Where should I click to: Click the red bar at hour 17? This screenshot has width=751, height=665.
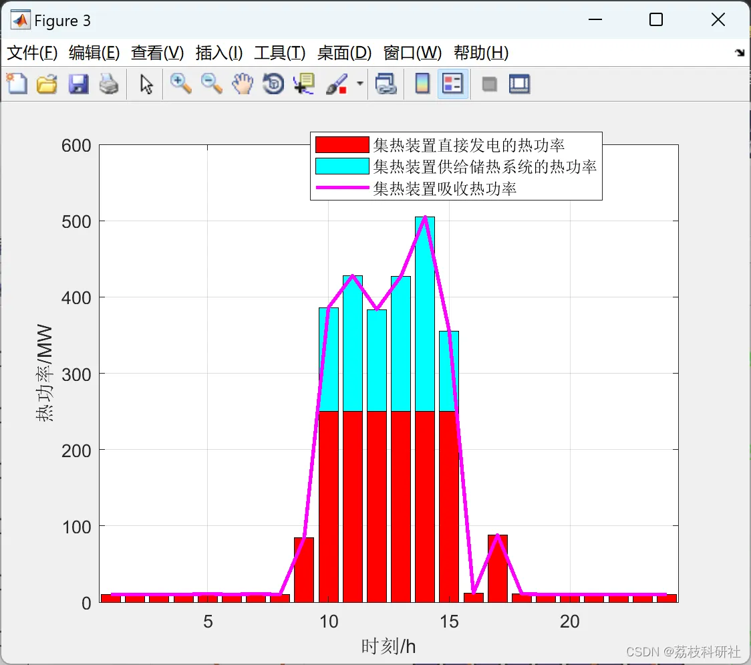click(x=498, y=569)
